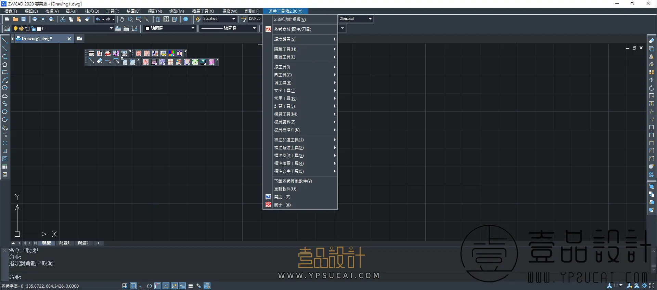Select the Move tool in right toolbar
The height and width of the screenshot is (290, 657).
coord(652,80)
